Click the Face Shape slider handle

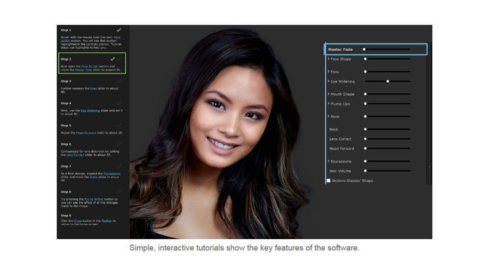coord(365,59)
